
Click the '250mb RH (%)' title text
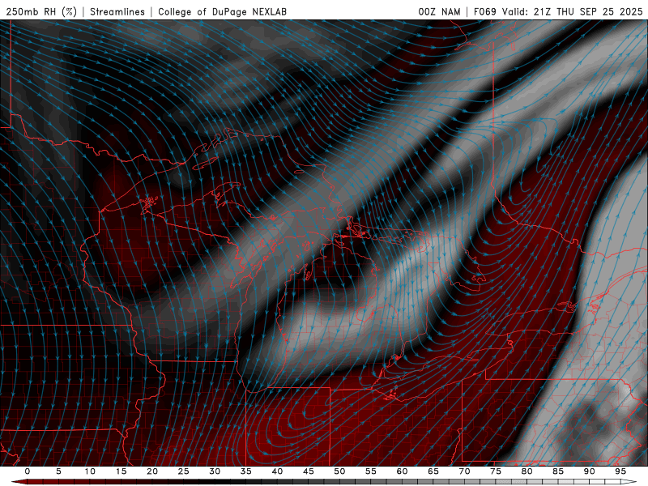[41, 11]
